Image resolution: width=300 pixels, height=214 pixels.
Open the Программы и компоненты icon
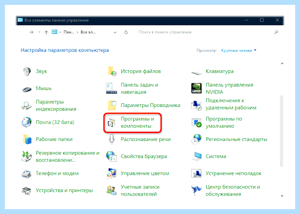[112, 122]
